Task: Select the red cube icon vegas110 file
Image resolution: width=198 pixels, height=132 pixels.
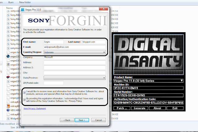Action: 8,77
